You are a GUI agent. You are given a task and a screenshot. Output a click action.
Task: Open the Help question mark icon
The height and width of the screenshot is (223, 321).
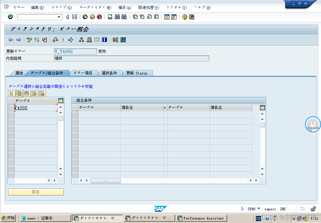pyautogui.click(x=185, y=17)
